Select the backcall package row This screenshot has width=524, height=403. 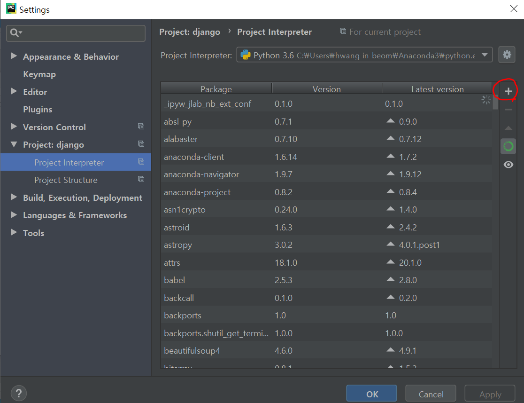click(326, 298)
